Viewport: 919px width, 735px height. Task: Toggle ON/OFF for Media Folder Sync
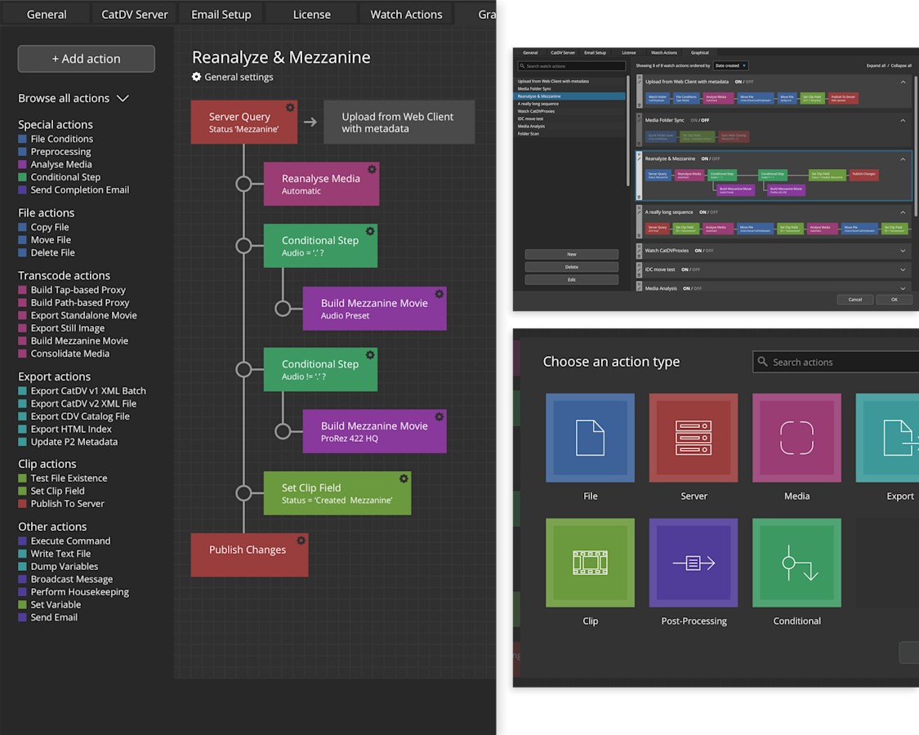point(700,120)
